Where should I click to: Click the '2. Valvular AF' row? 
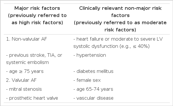tap(21, 80)
